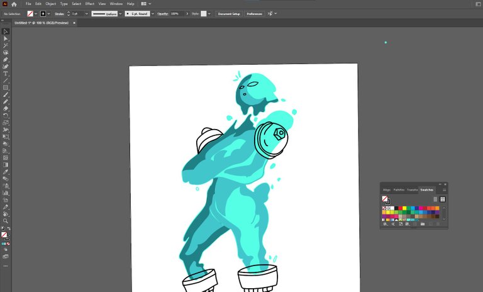Switch to the Pathfinder panel tab

399,190
